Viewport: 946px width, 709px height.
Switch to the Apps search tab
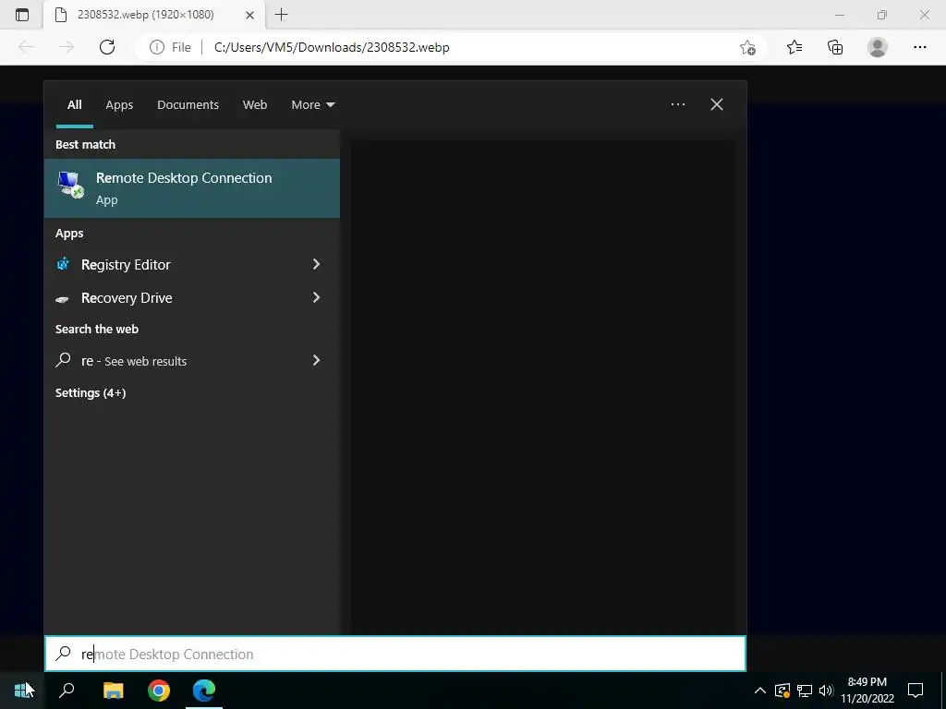click(119, 105)
